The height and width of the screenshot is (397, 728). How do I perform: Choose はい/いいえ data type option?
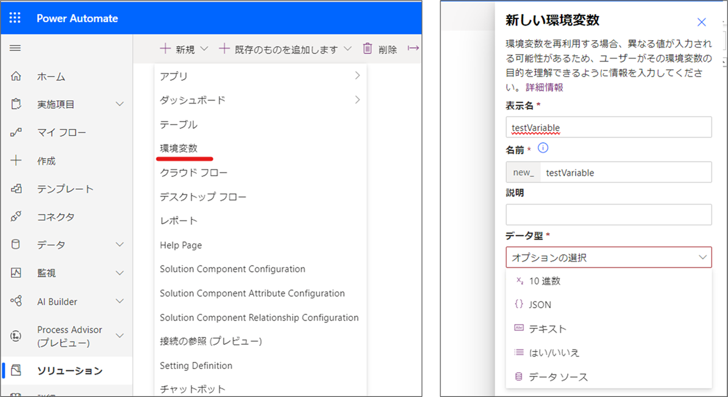[x=608, y=353]
